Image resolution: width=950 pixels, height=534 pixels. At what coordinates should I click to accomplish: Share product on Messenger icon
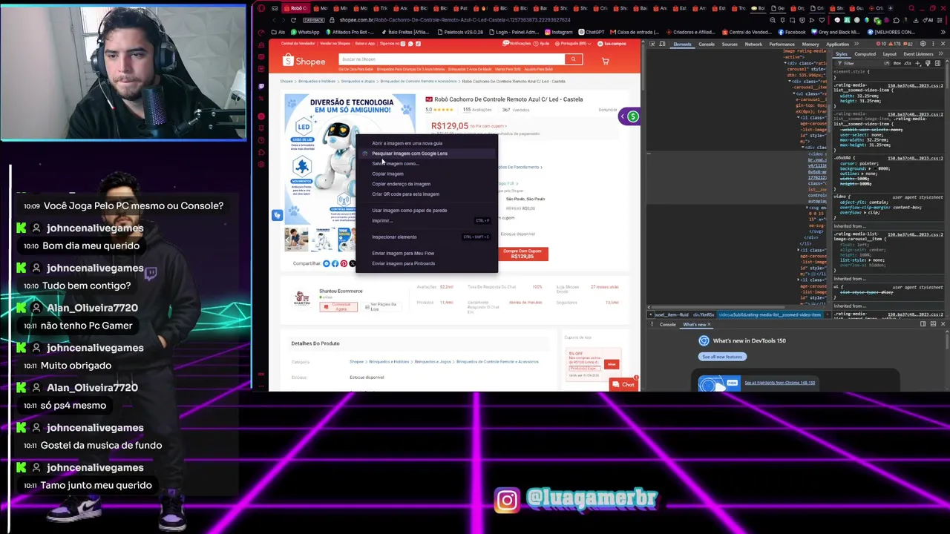click(327, 263)
